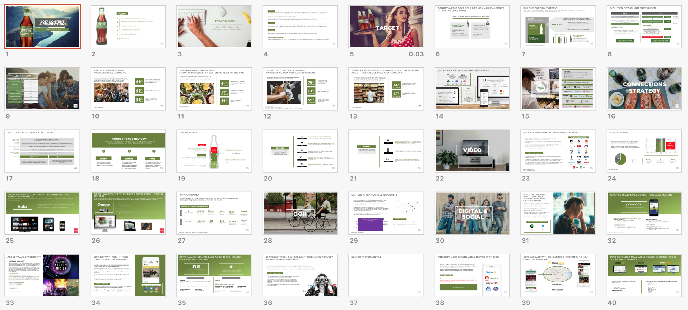Choose the OOH section slide

point(300,213)
